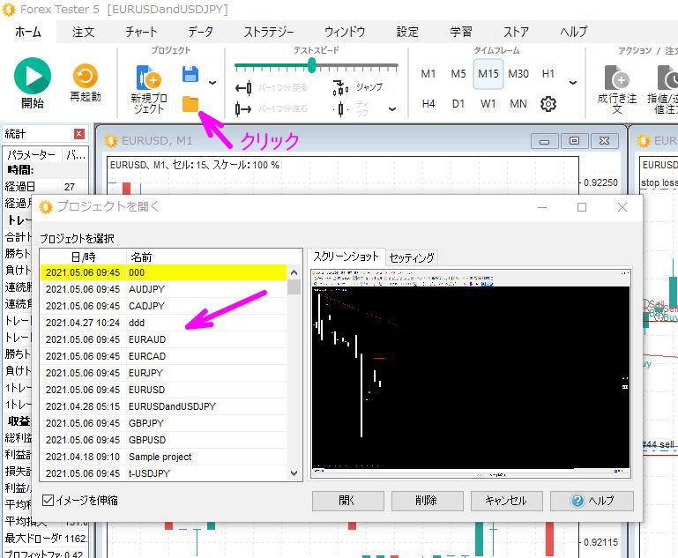This screenshot has height=558, width=678.
Task: Click the ヘルプ button in dialog
Action: [x=592, y=501]
